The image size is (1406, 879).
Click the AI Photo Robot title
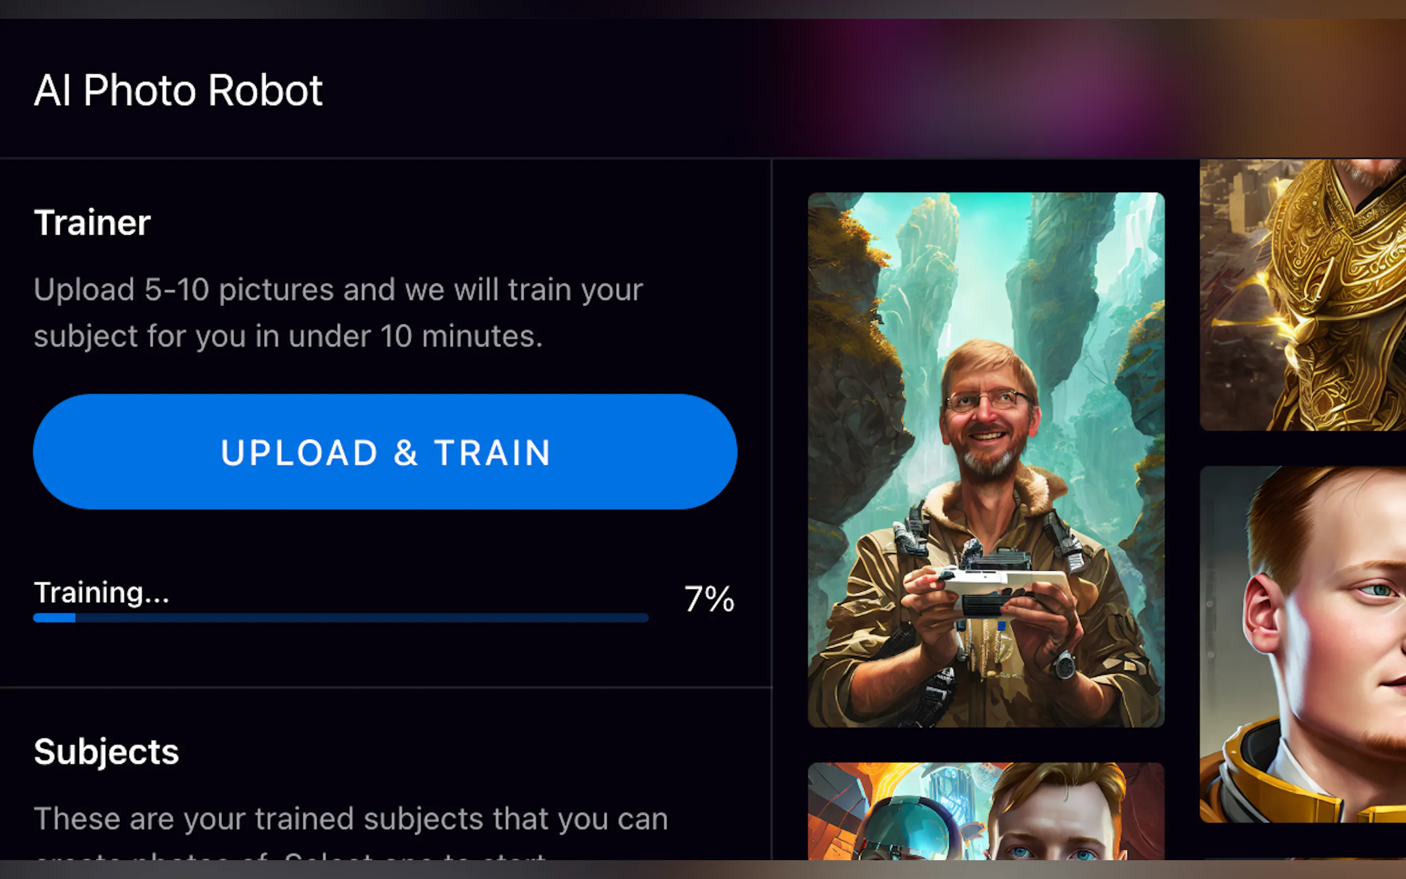tap(178, 90)
